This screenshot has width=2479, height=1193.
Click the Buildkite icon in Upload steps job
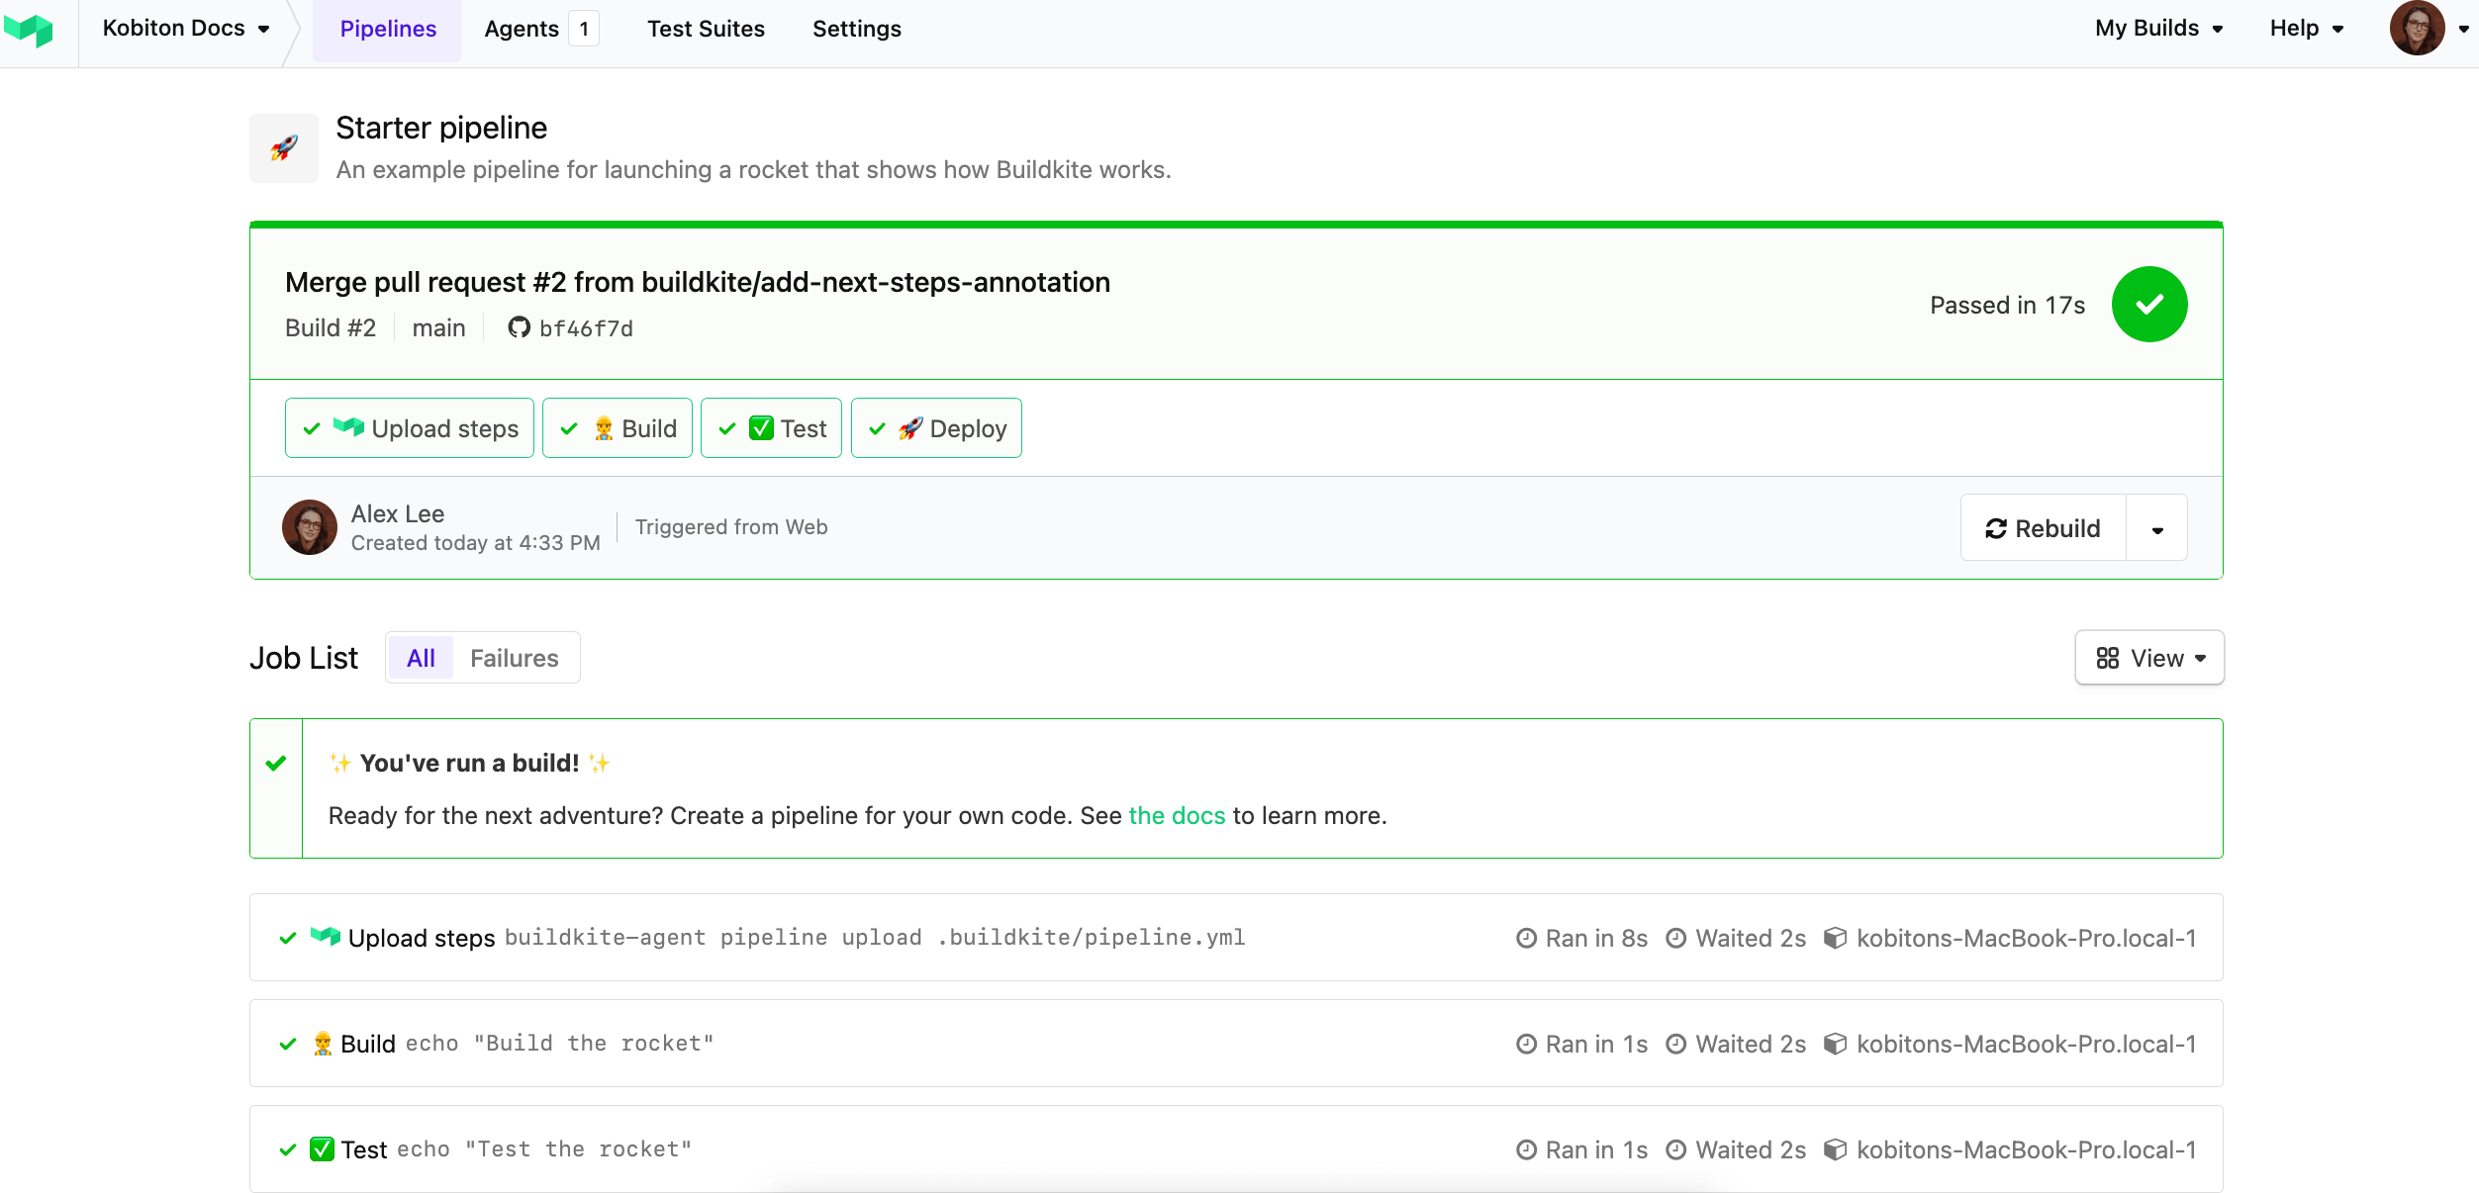(x=326, y=936)
